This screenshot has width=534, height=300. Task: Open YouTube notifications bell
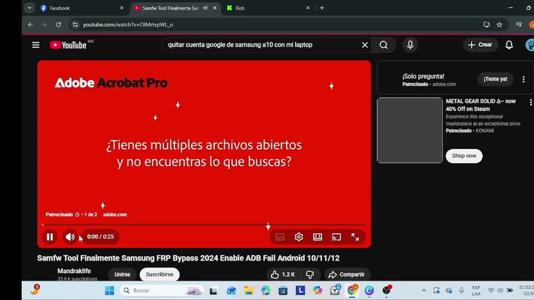click(x=509, y=45)
